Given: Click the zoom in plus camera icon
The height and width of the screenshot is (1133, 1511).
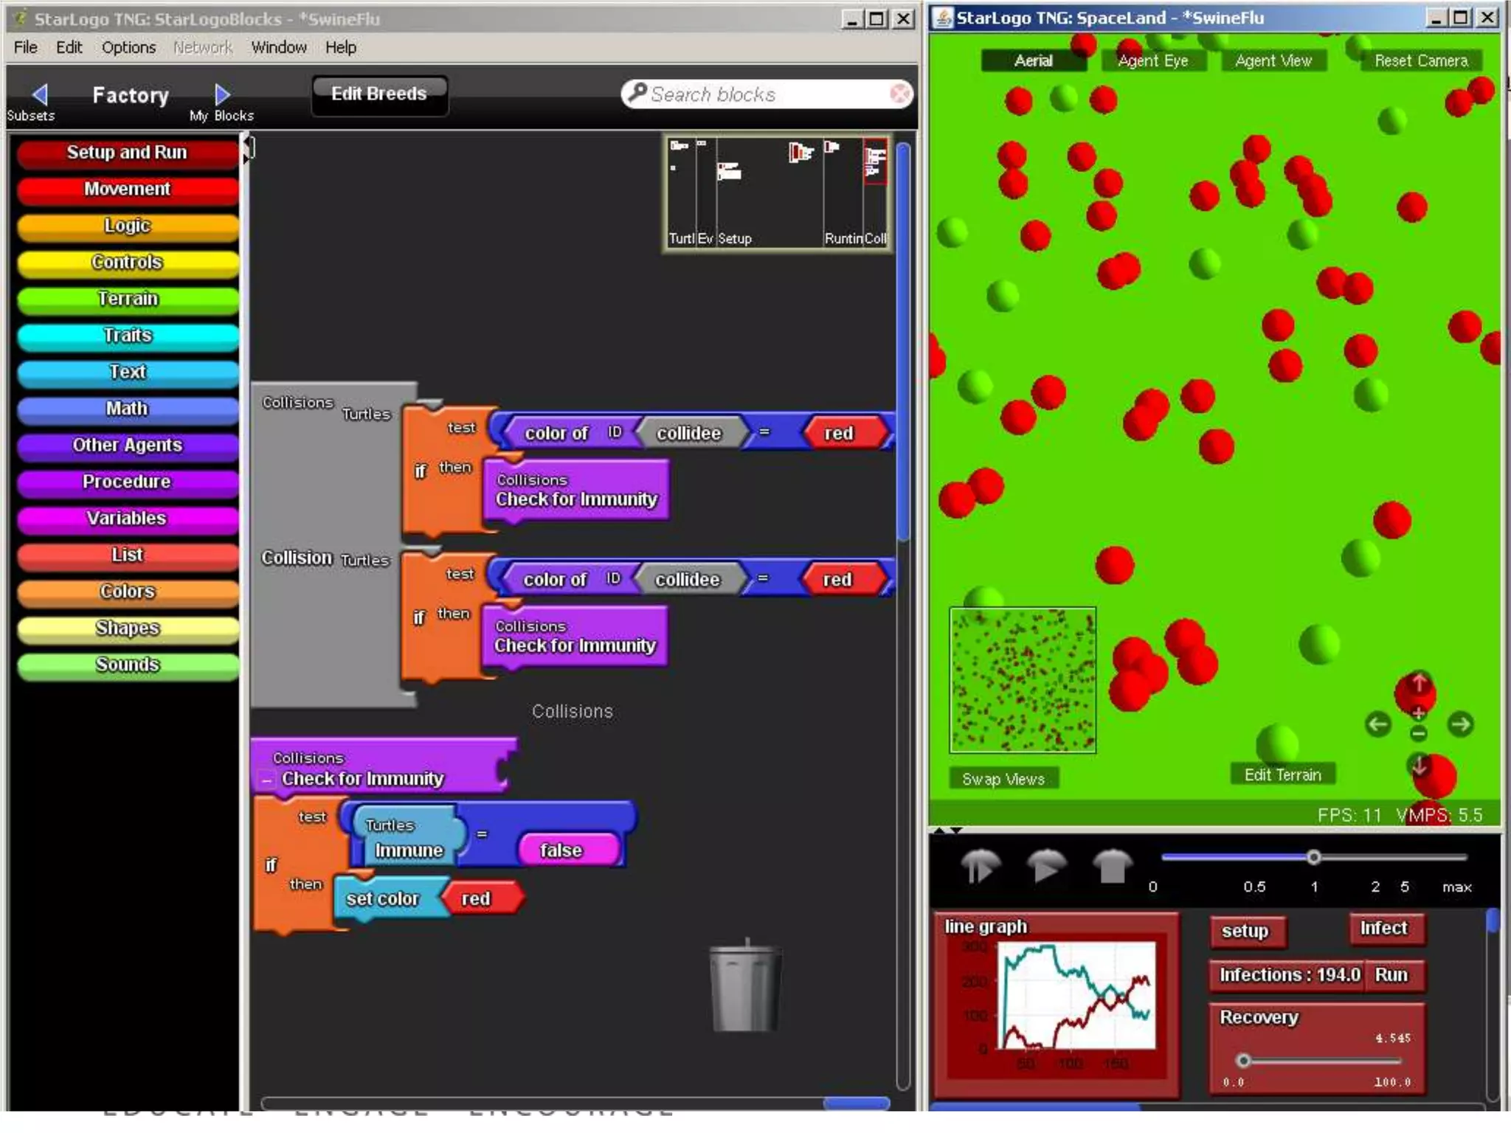Looking at the screenshot, I should (x=1418, y=713).
